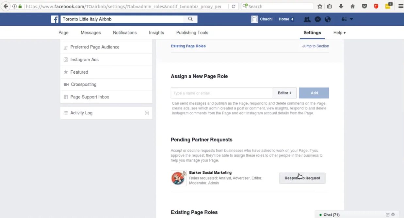Viewport: 404px width, 218px height.
Task: Open the Messenger icon in header
Action: (x=317, y=19)
